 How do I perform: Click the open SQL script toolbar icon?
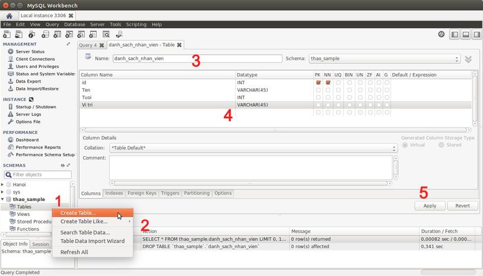click(19, 34)
